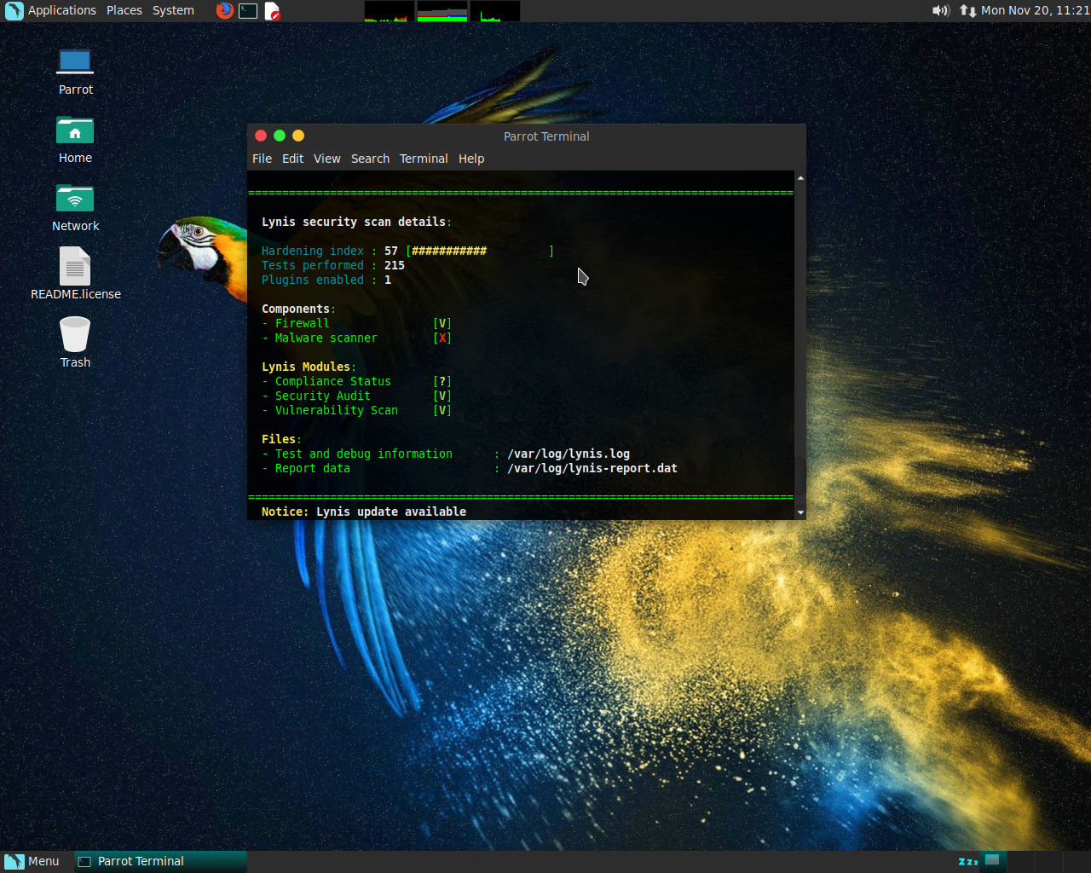This screenshot has width=1091, height=873.
Task: Select the Home folder desktop icon
Action: pos(75,140)
